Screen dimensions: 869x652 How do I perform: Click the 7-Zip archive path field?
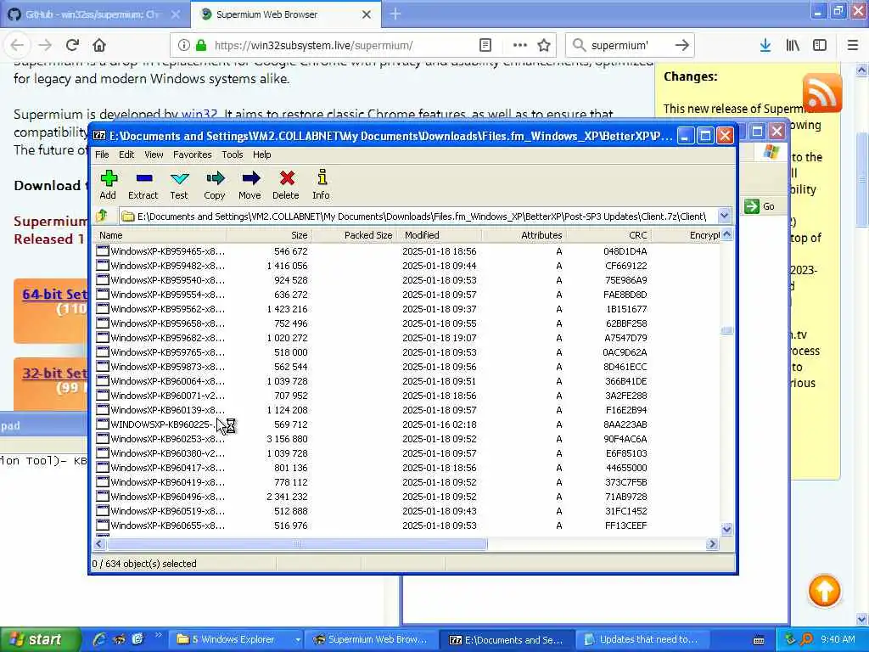[418, 216]
